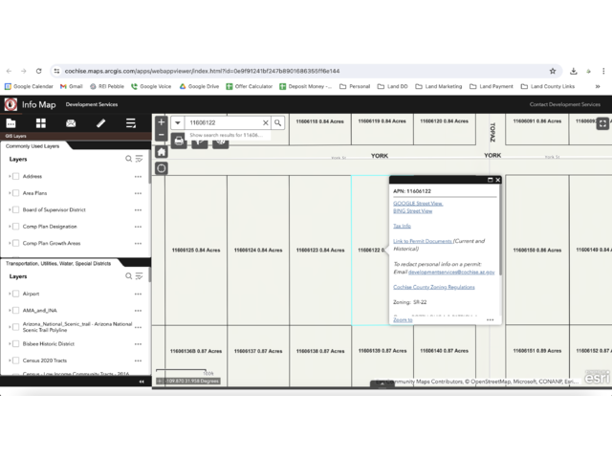Open options menu for Comp Plan Designation

tap(138, 227)
